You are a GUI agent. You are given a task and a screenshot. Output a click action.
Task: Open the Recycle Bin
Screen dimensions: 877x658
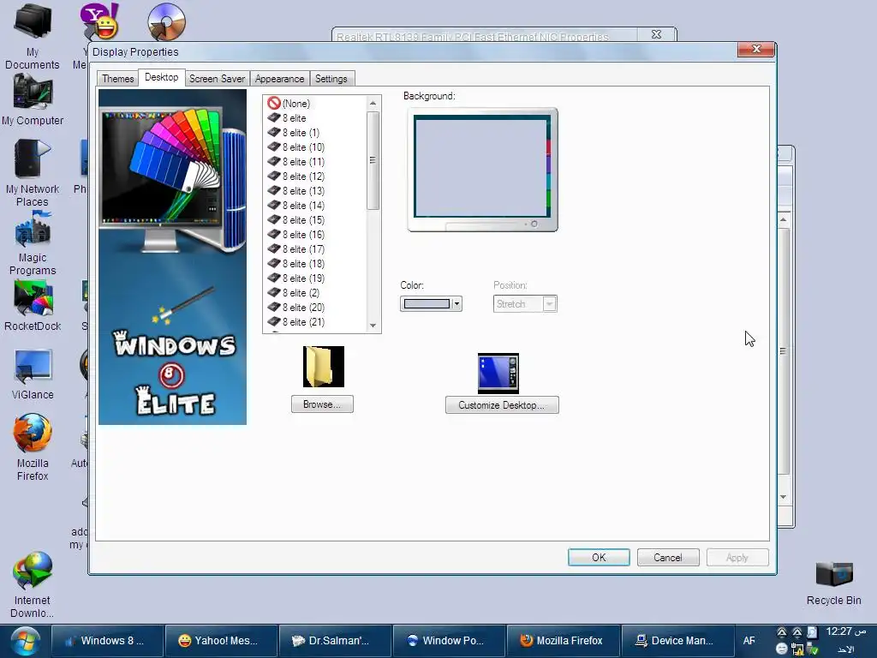tap(833, 583)
